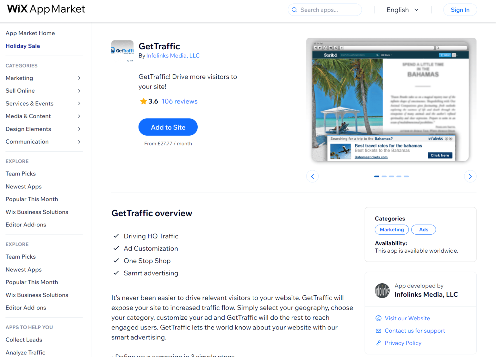Click the globe icon beside Visit our Website
Image resolution: width=496 pixels, height=357 pixels.
[x=378, y=318]
